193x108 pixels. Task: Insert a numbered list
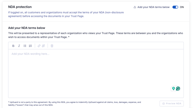click(x=31, y=46)
